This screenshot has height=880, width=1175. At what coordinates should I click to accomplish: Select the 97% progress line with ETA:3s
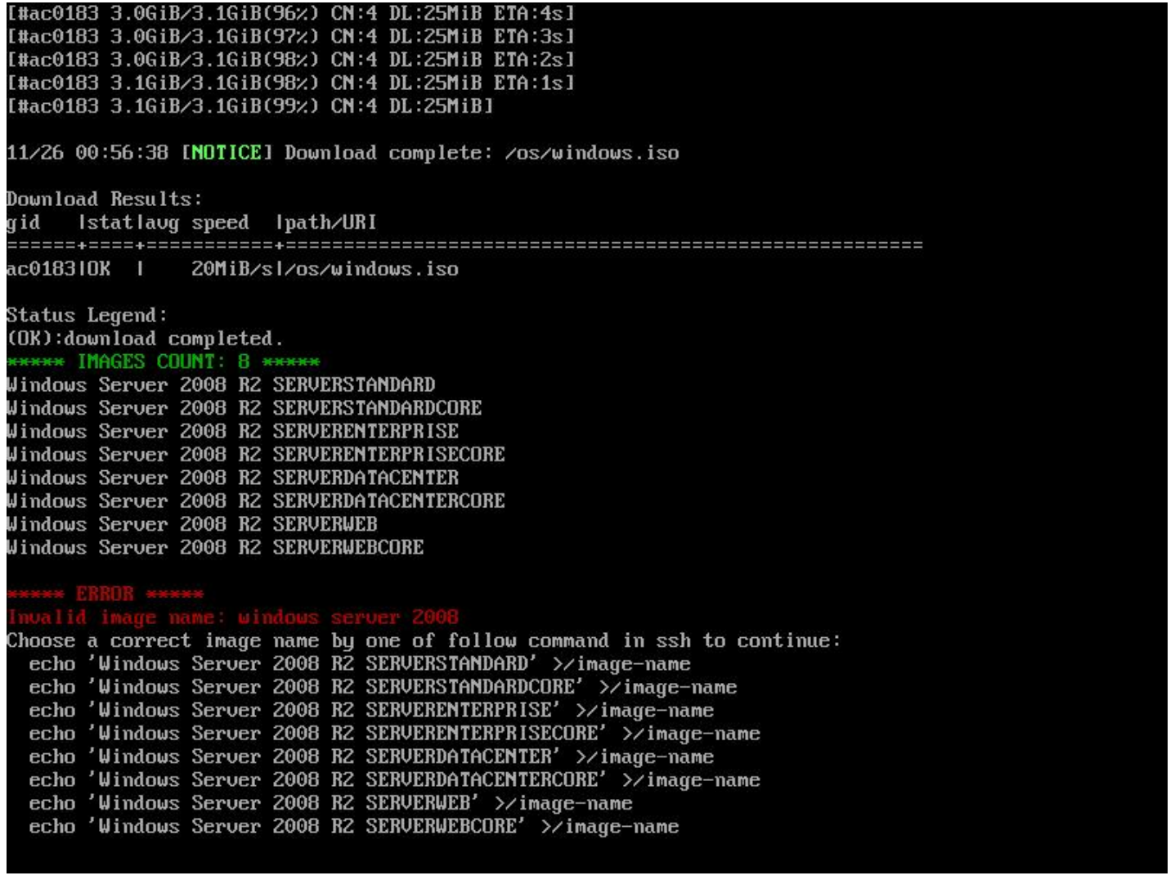[x=291, y=37]
